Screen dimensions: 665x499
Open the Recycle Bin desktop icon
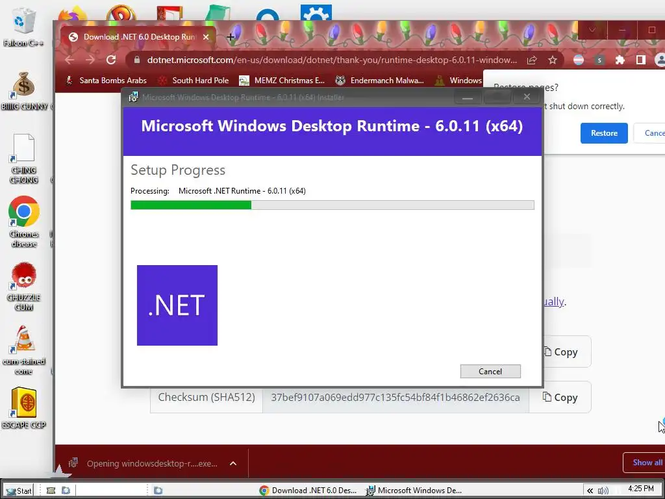[23, 27]
